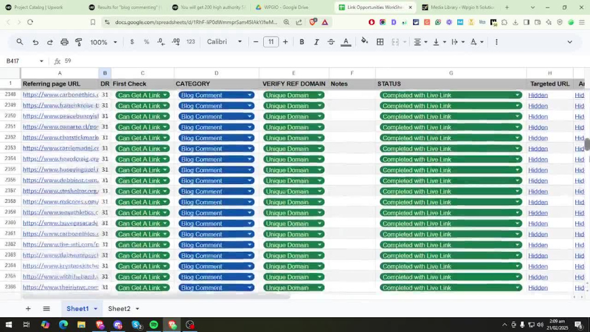The image size is (590, 332).
Task: Undo the last action
Action: tap(35, 42)
